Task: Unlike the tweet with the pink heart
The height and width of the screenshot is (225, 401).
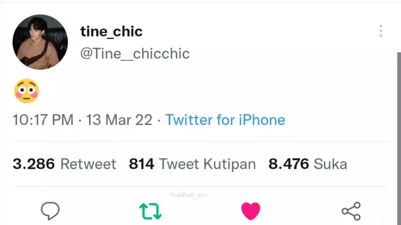Action: 251,211
